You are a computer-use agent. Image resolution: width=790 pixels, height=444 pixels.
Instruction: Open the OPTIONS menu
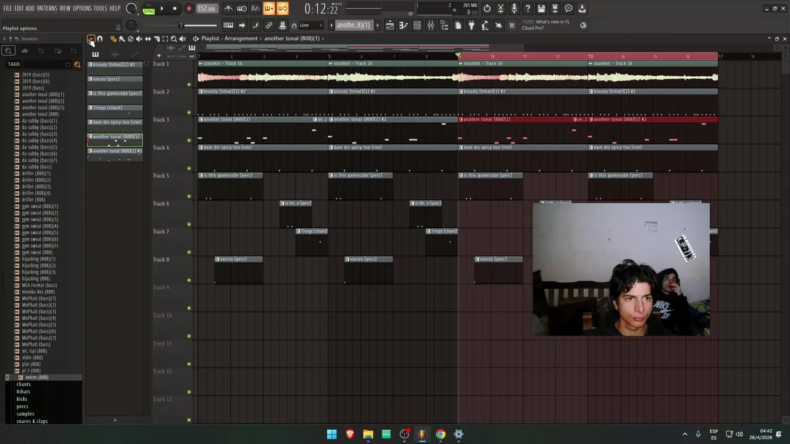(82, 9)
